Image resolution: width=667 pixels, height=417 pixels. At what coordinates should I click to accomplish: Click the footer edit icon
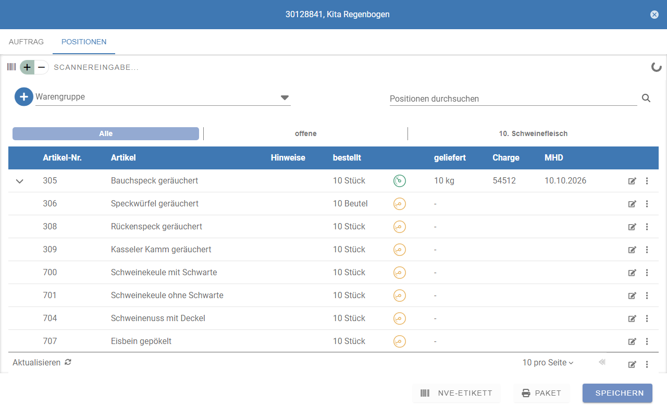point(632,364)
